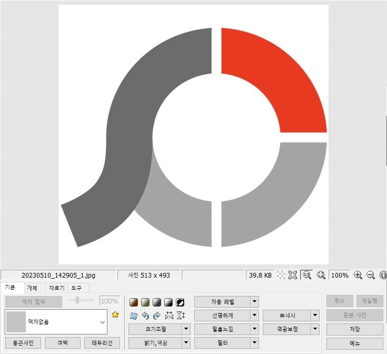The width and height of the screenshot is (387, 354).
Task: Click the fit-to-window zoom icon
Action: click(x=321, y=275)
